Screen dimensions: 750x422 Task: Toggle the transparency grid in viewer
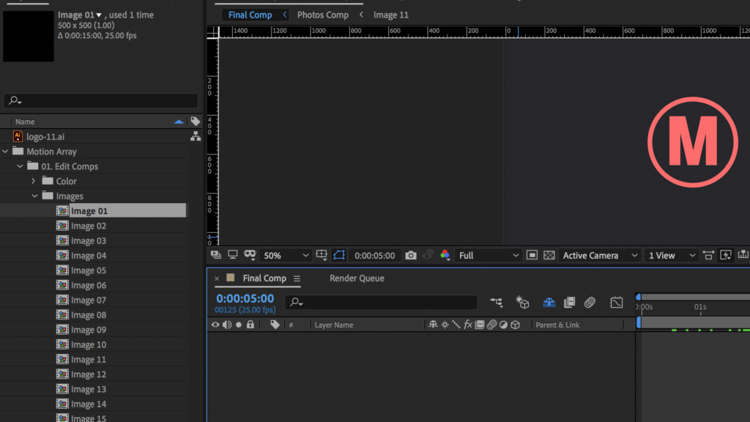(549, 256)
